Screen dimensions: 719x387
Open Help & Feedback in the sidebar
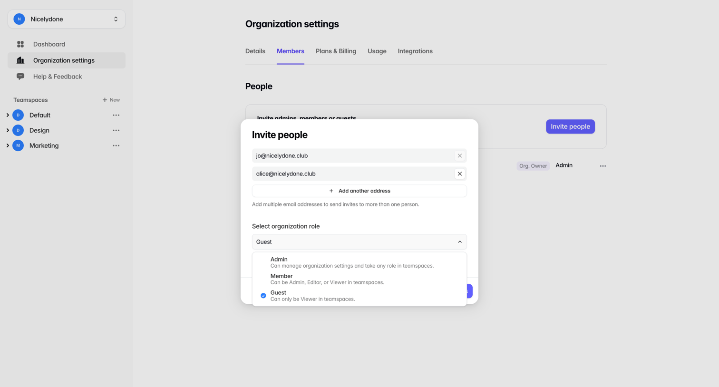[x=67, y=77]
